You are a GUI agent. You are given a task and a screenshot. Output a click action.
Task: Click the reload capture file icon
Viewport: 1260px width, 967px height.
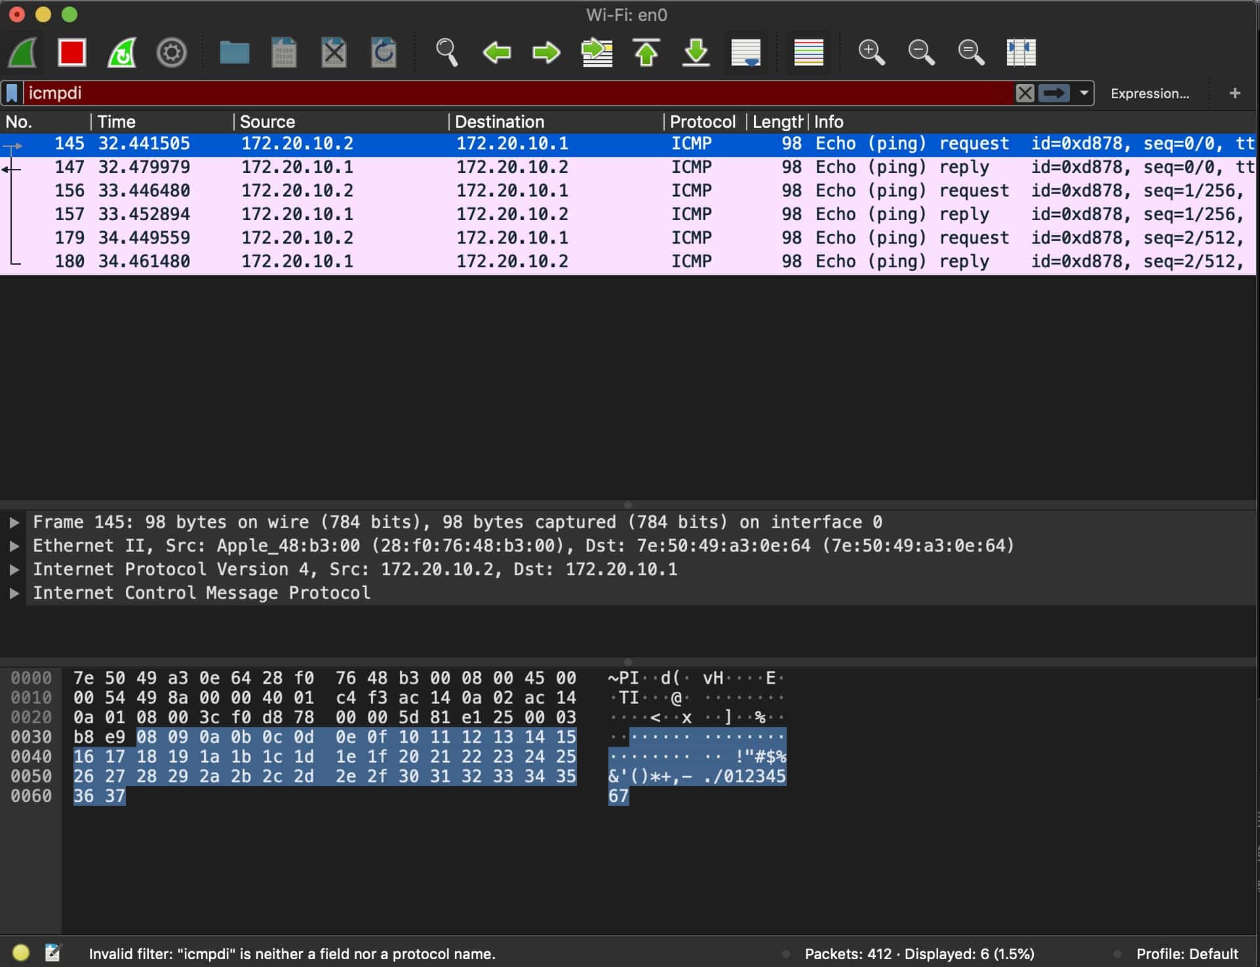(x=384, y=52)
